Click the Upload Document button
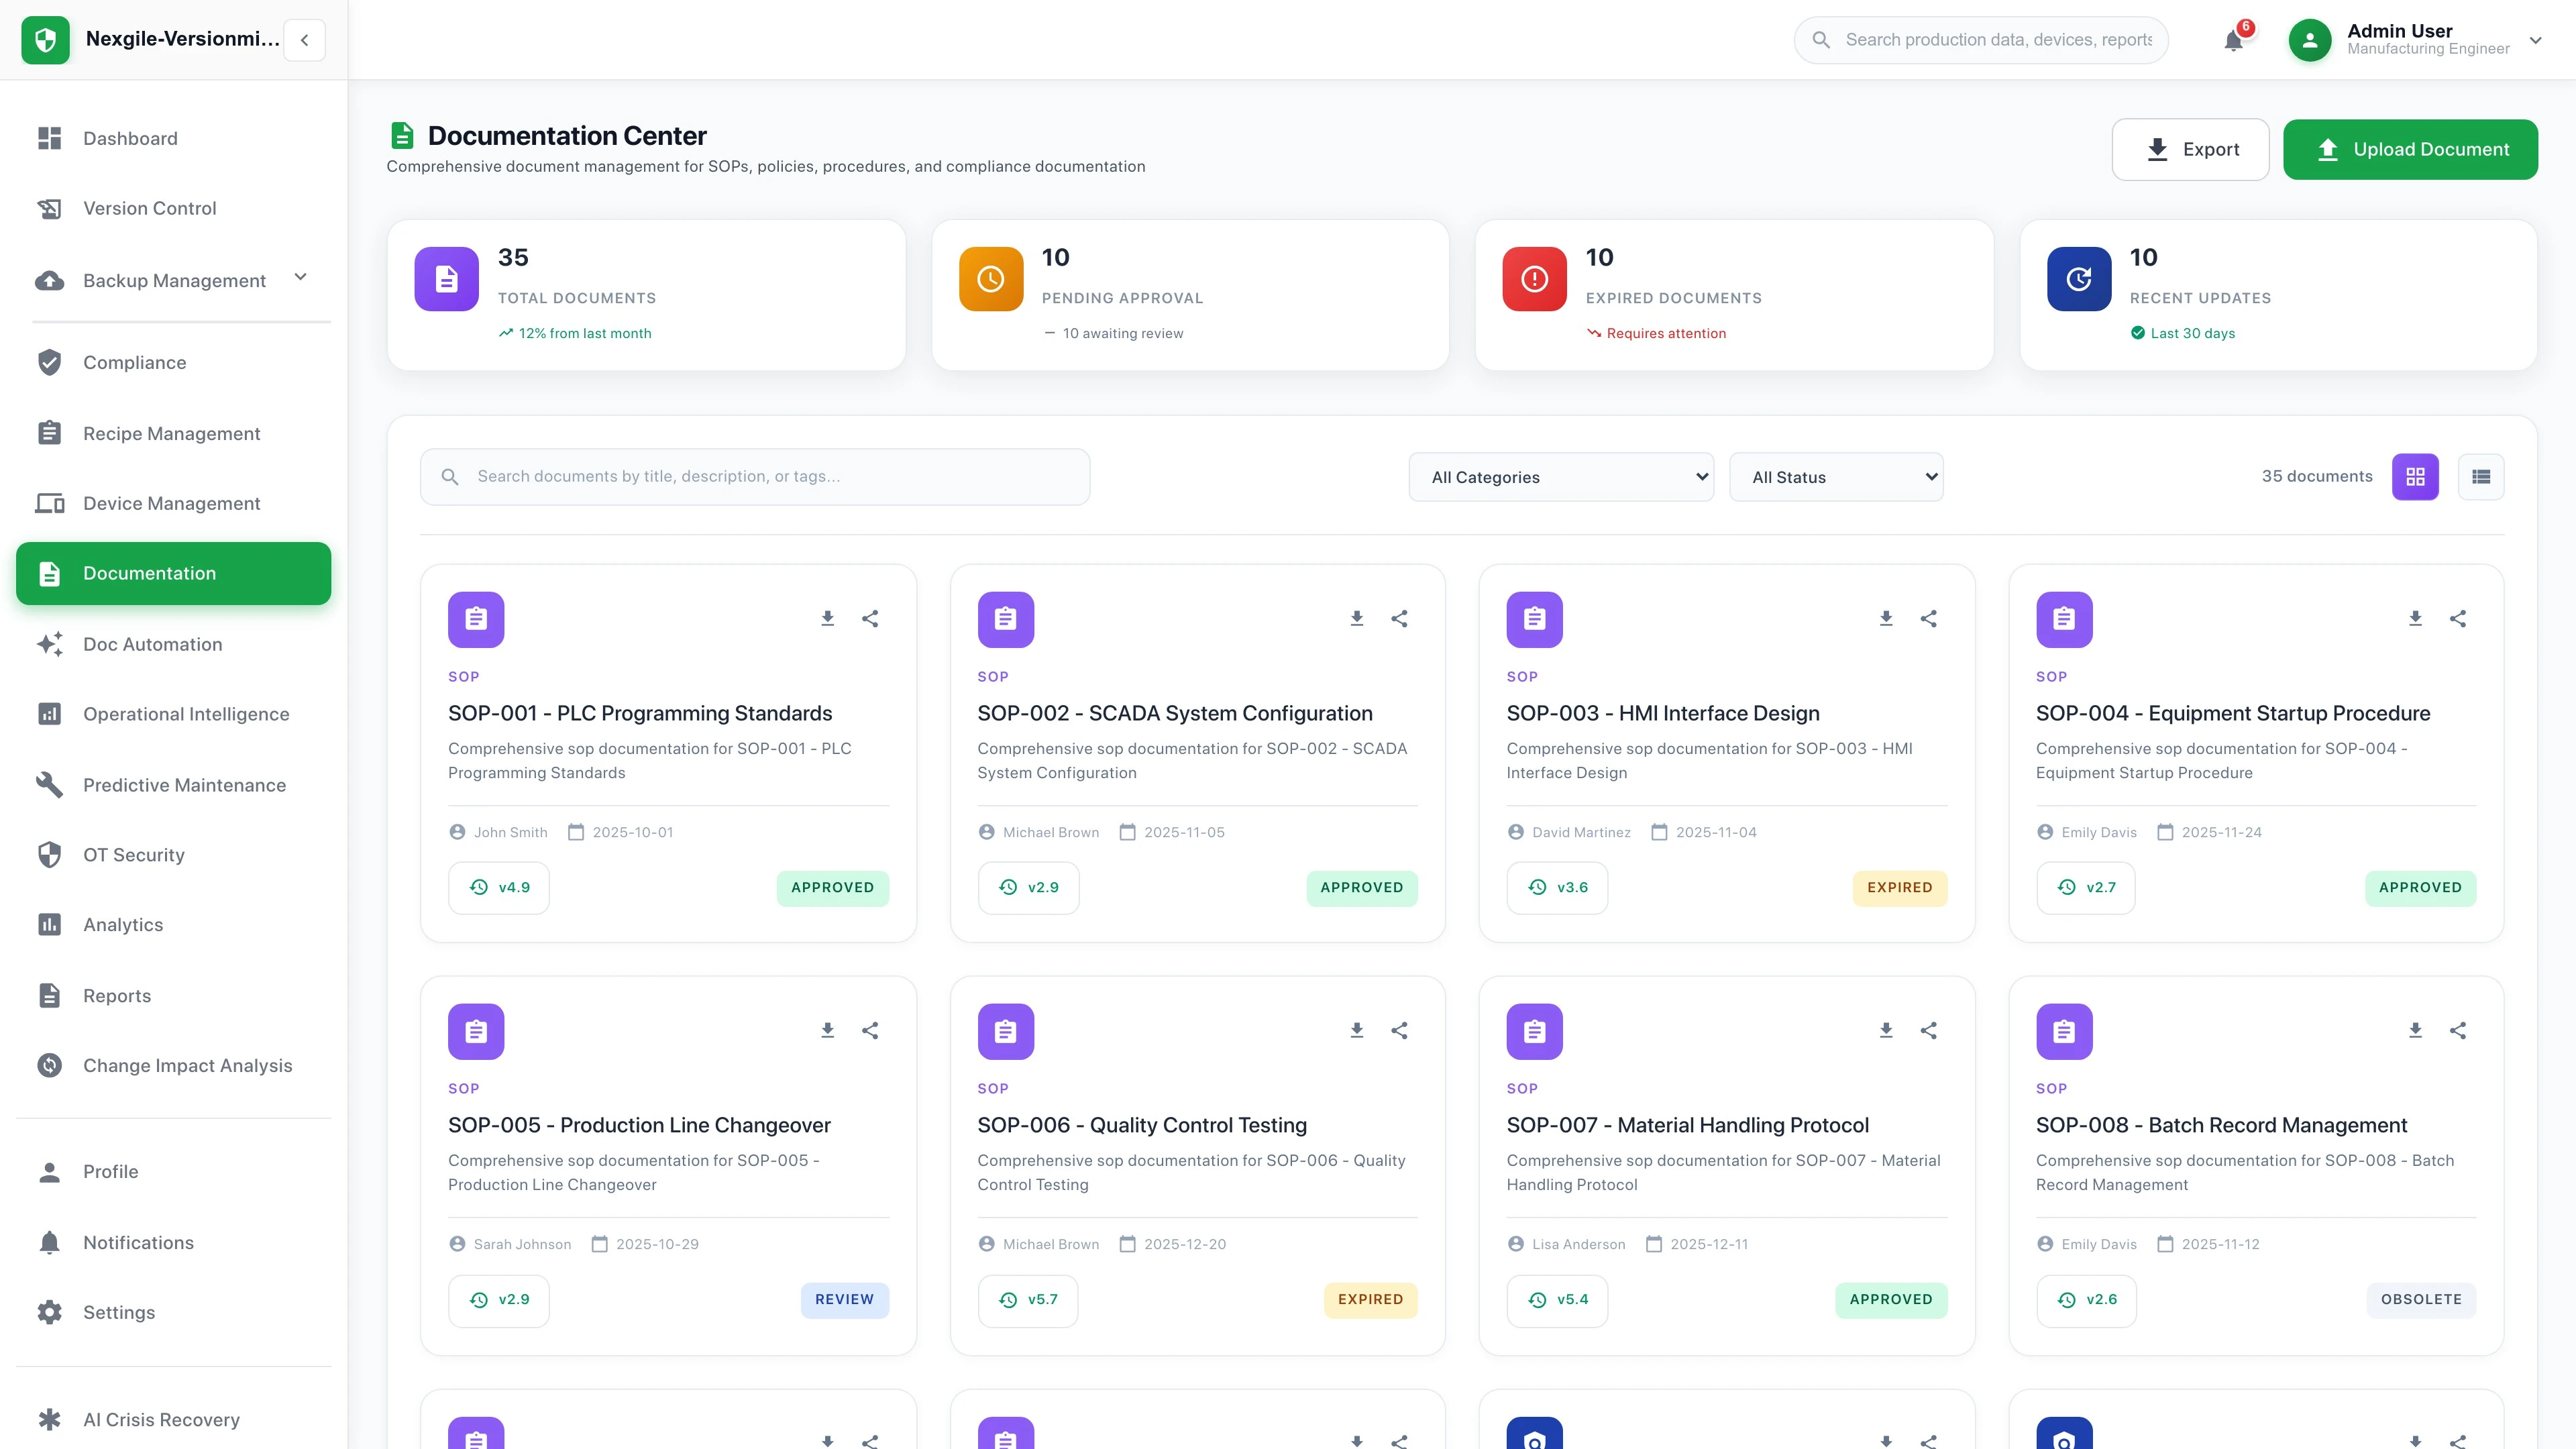 [x=2411, y=149]
